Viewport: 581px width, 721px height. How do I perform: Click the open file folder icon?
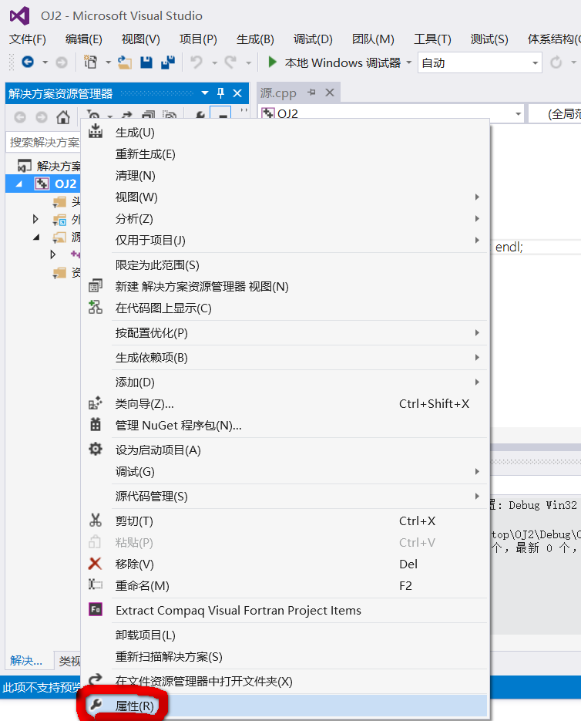125,62
